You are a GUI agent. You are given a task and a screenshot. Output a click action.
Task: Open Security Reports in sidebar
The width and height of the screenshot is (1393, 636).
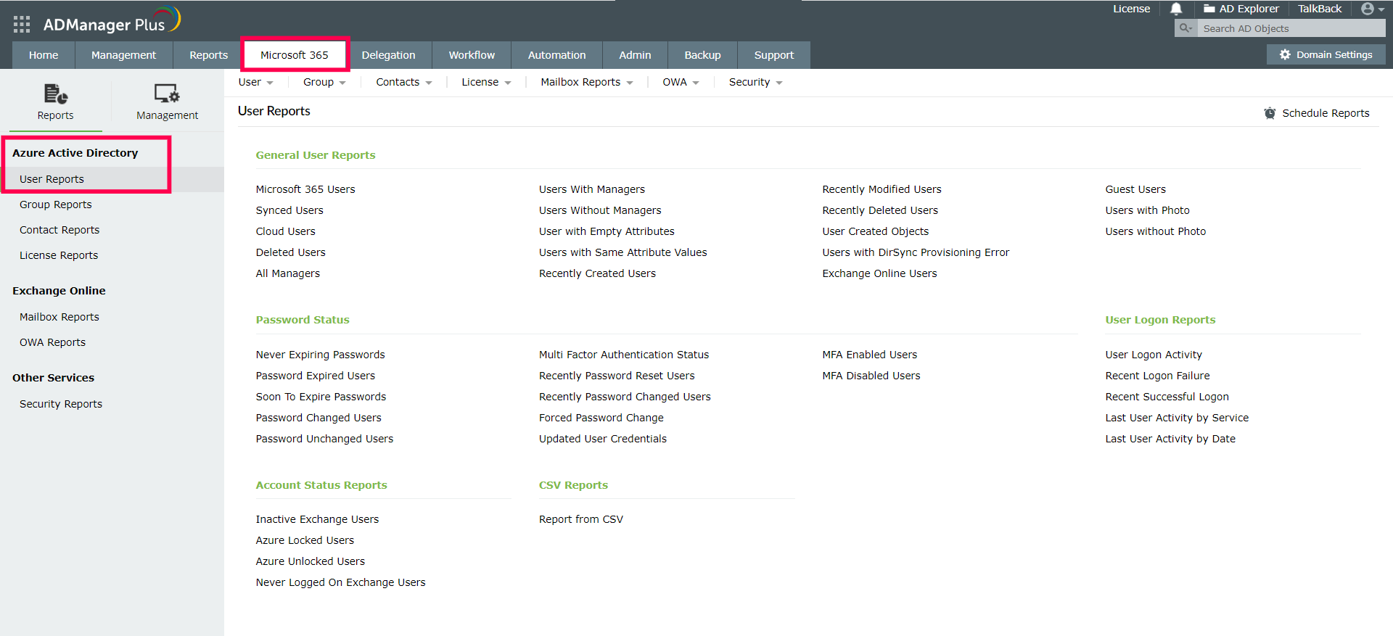(61, 404)
